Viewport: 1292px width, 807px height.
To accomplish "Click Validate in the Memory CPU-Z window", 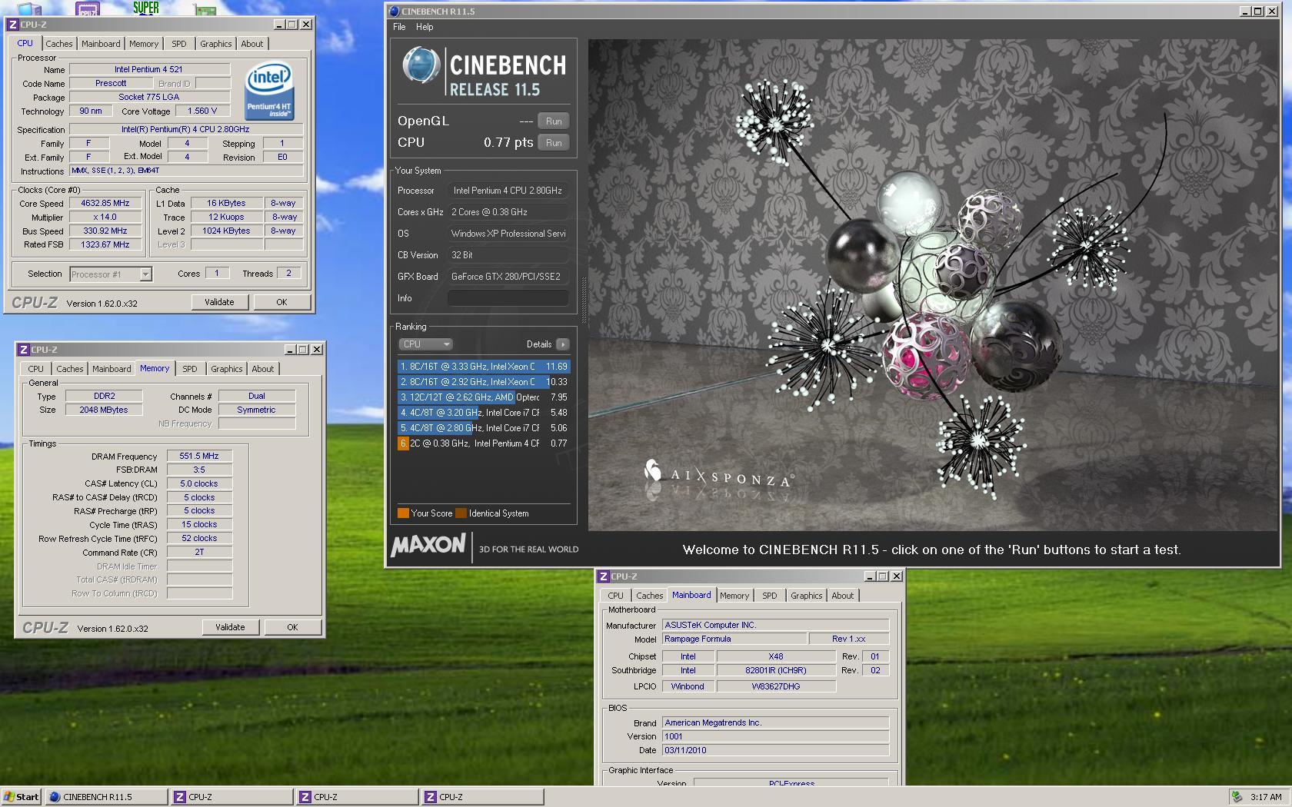I will tap(230, 627).
